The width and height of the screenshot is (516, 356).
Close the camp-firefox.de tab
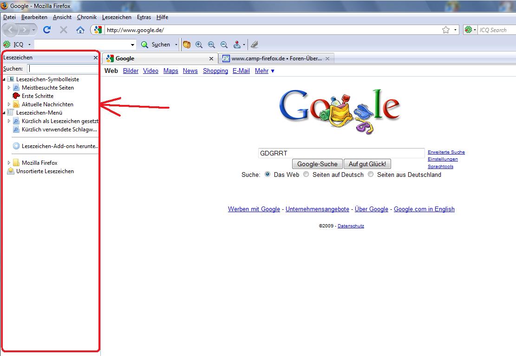click(x=327, y=58)
